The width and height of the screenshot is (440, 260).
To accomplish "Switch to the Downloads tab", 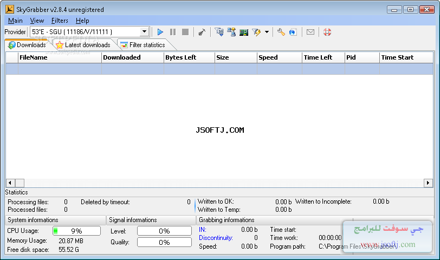I will 27,45.
